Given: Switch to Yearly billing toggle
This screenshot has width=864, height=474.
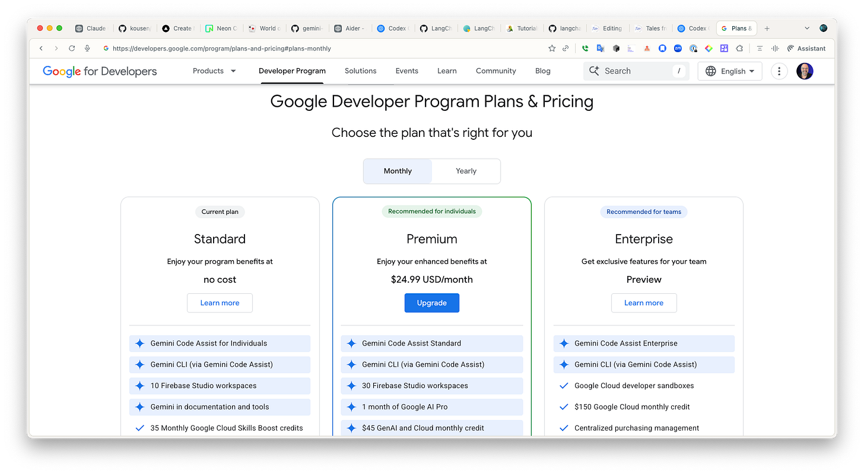Looking at the screenshot, I should pos(466,171).
